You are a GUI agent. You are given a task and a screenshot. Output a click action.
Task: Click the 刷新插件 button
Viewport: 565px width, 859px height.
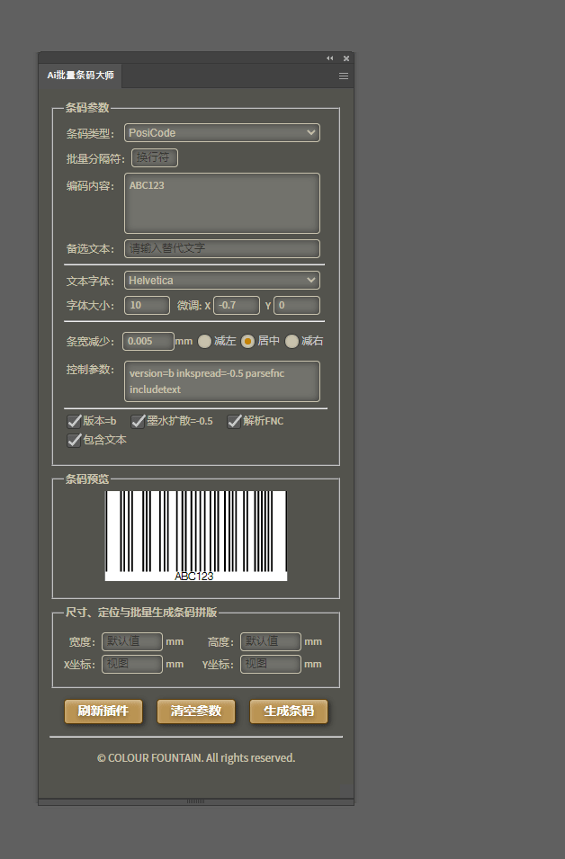(x=103, y=711)
